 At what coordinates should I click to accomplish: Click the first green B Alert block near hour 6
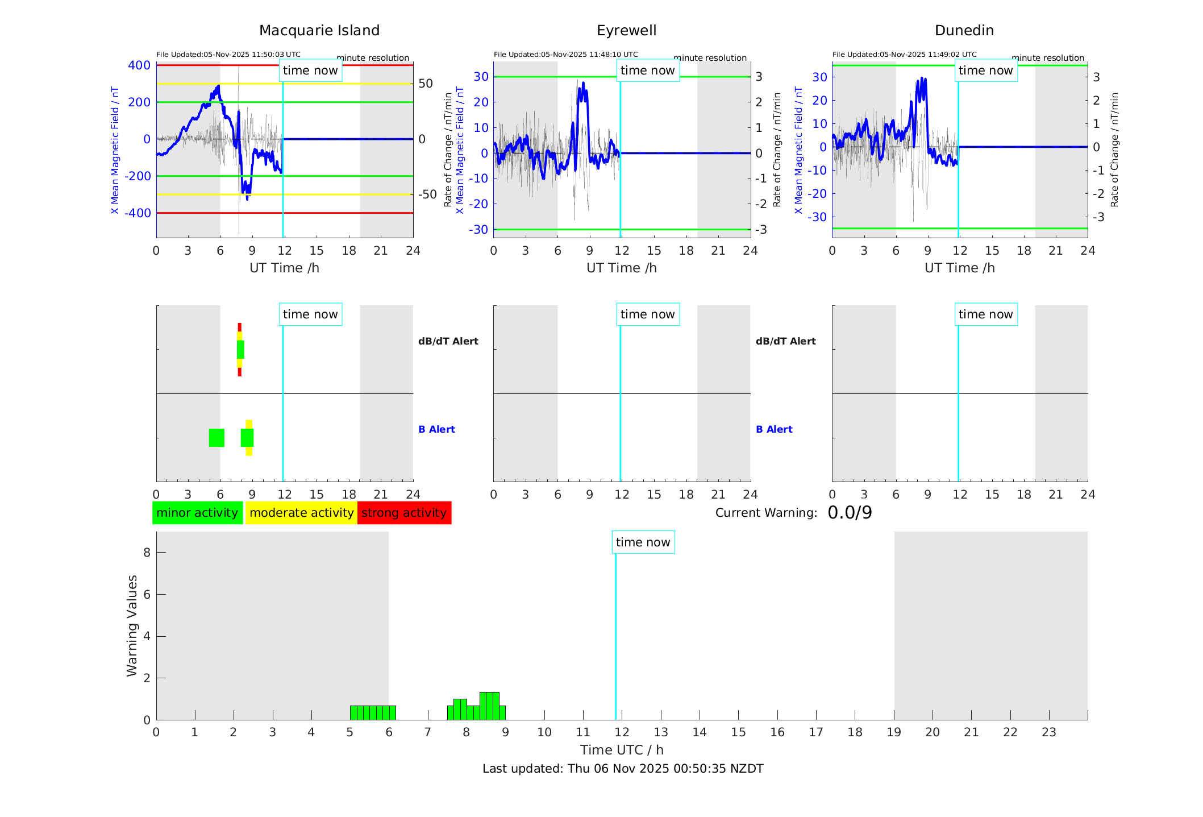coord(217,438)
